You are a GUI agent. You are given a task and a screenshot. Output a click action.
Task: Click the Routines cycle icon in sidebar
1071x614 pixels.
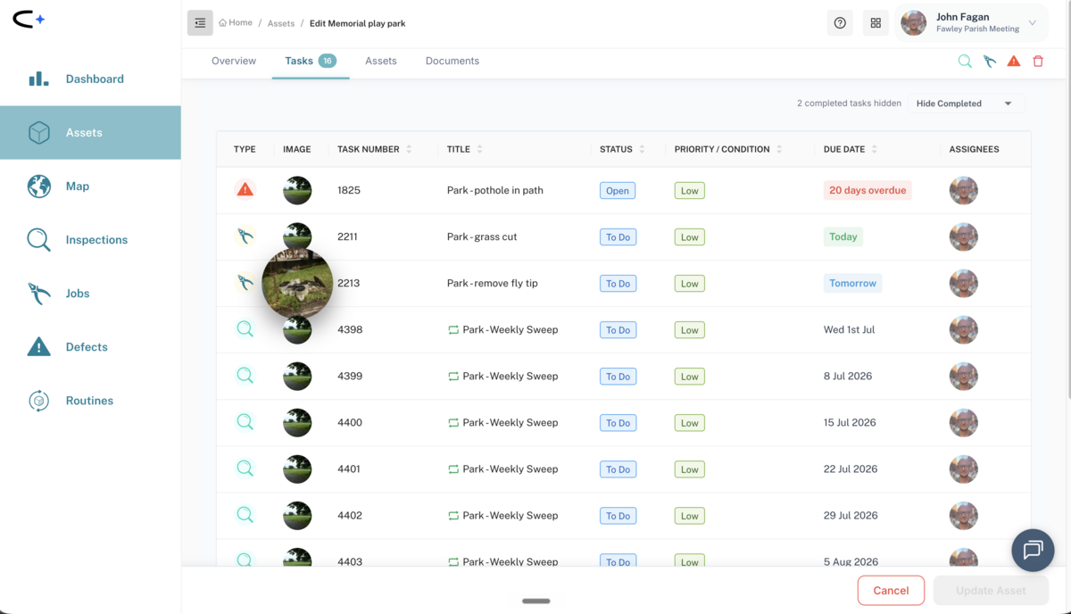point(38,401)
